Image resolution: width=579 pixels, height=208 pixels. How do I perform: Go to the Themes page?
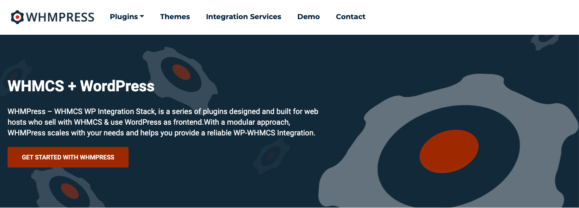point(175,16)
